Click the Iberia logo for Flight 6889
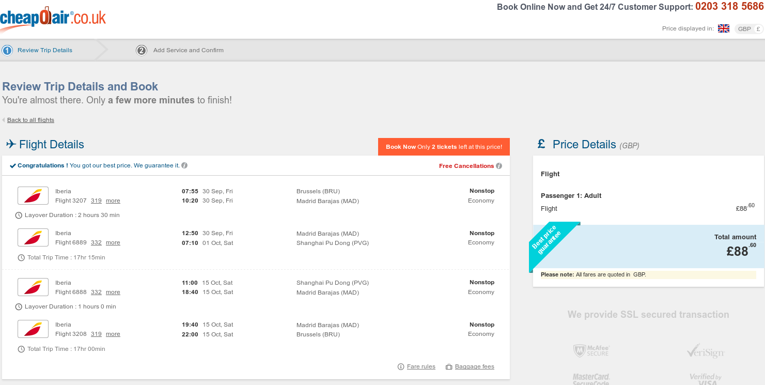Screen dimensions: 765x385 click(x=33, y=238)
